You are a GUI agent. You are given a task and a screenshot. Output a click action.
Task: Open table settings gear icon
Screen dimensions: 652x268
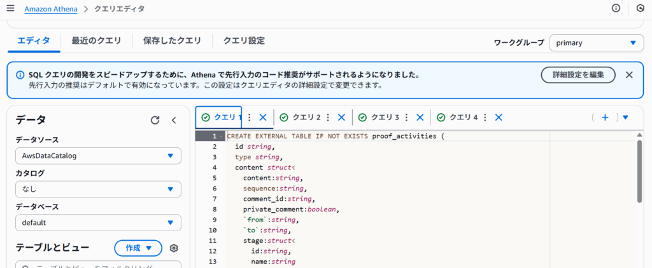[174, 248]
